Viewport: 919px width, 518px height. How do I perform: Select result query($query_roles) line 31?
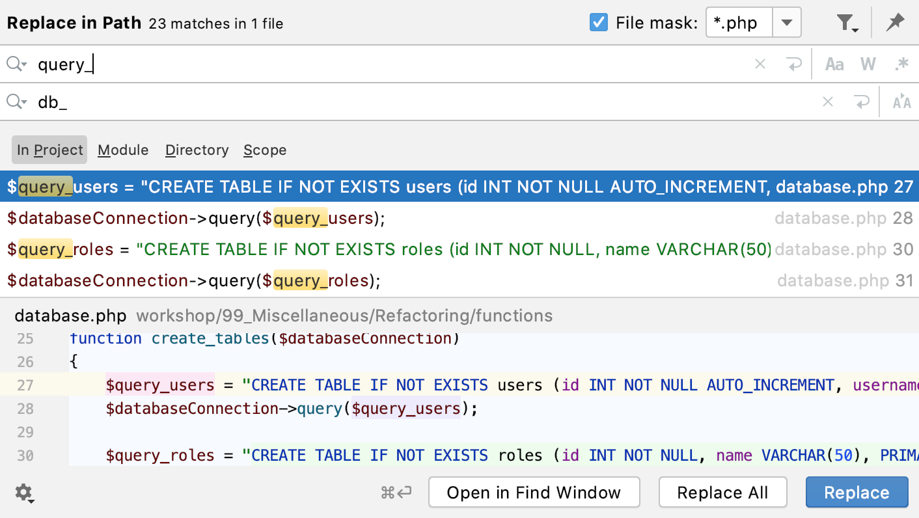point(459,280)
